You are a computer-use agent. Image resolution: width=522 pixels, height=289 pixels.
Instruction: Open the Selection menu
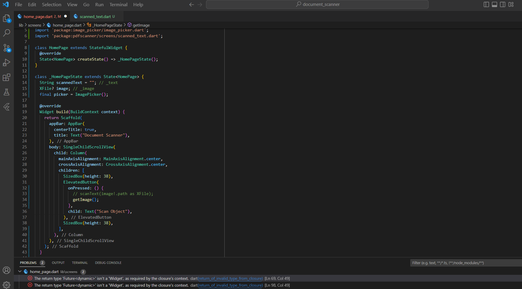[51, 4]
